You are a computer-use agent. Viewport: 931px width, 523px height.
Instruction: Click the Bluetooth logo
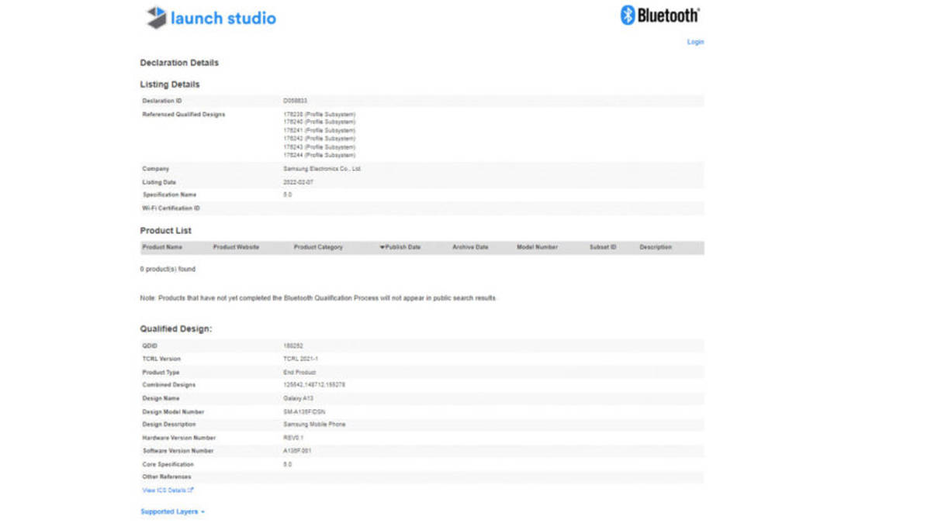coord(660,14)
